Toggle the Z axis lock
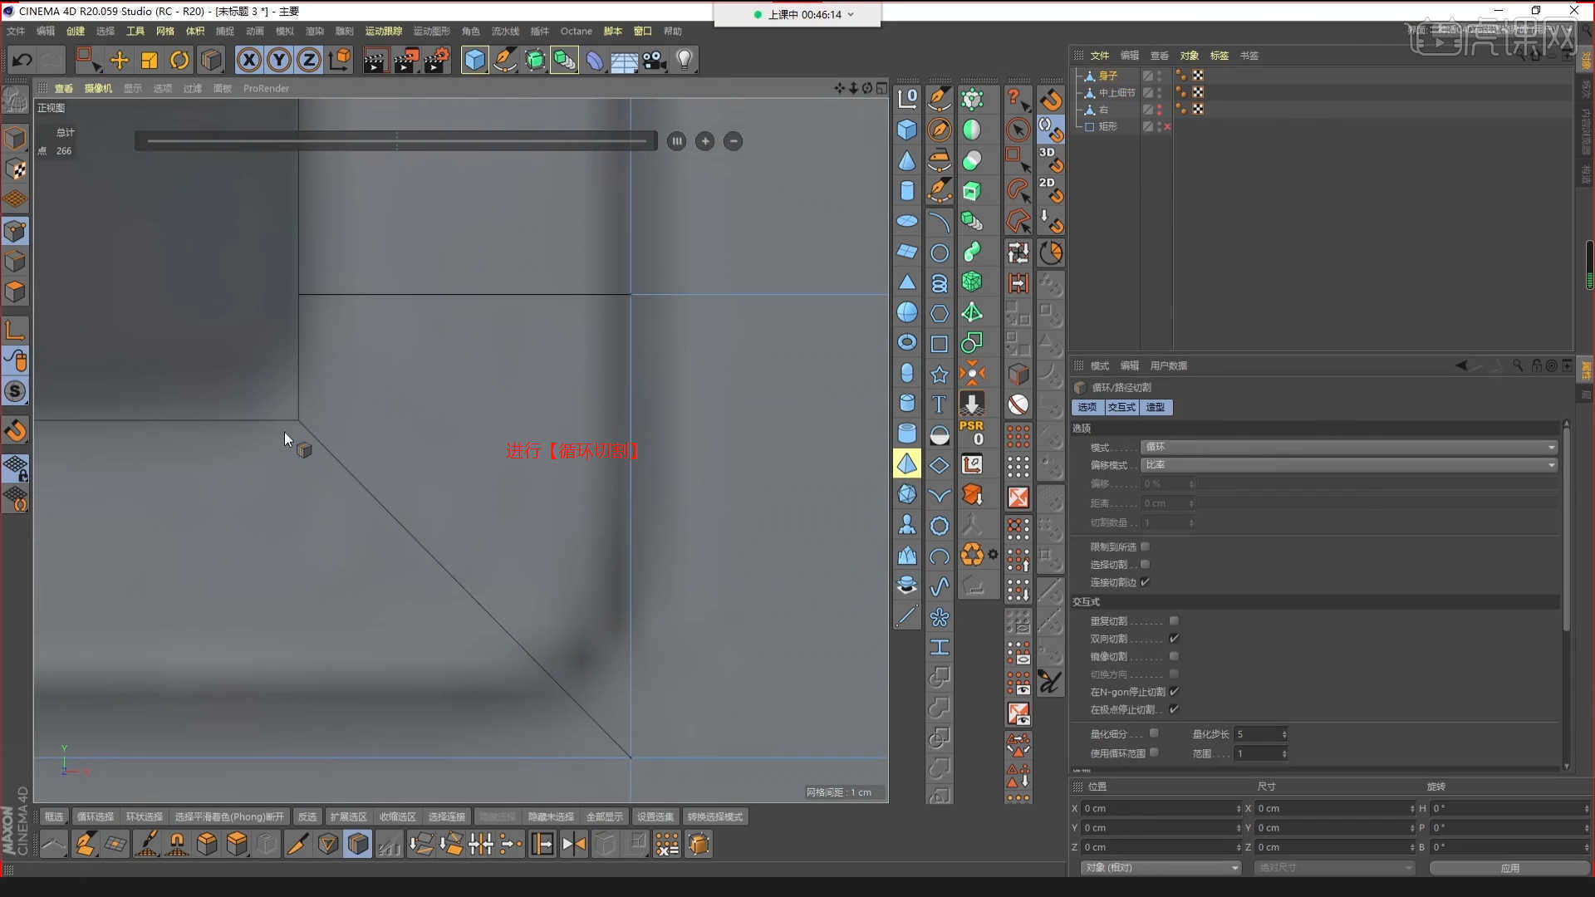The height and width of the screenshot is (897, 1595). (309, 60)
